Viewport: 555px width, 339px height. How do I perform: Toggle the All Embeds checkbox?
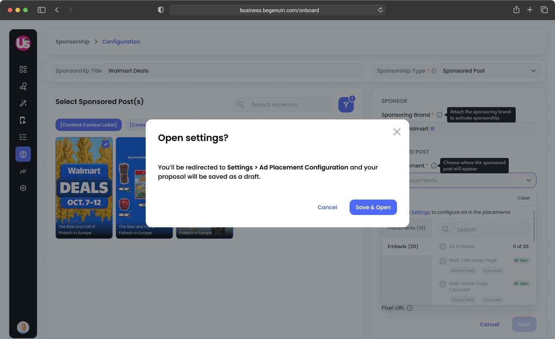tap(443, 247)
